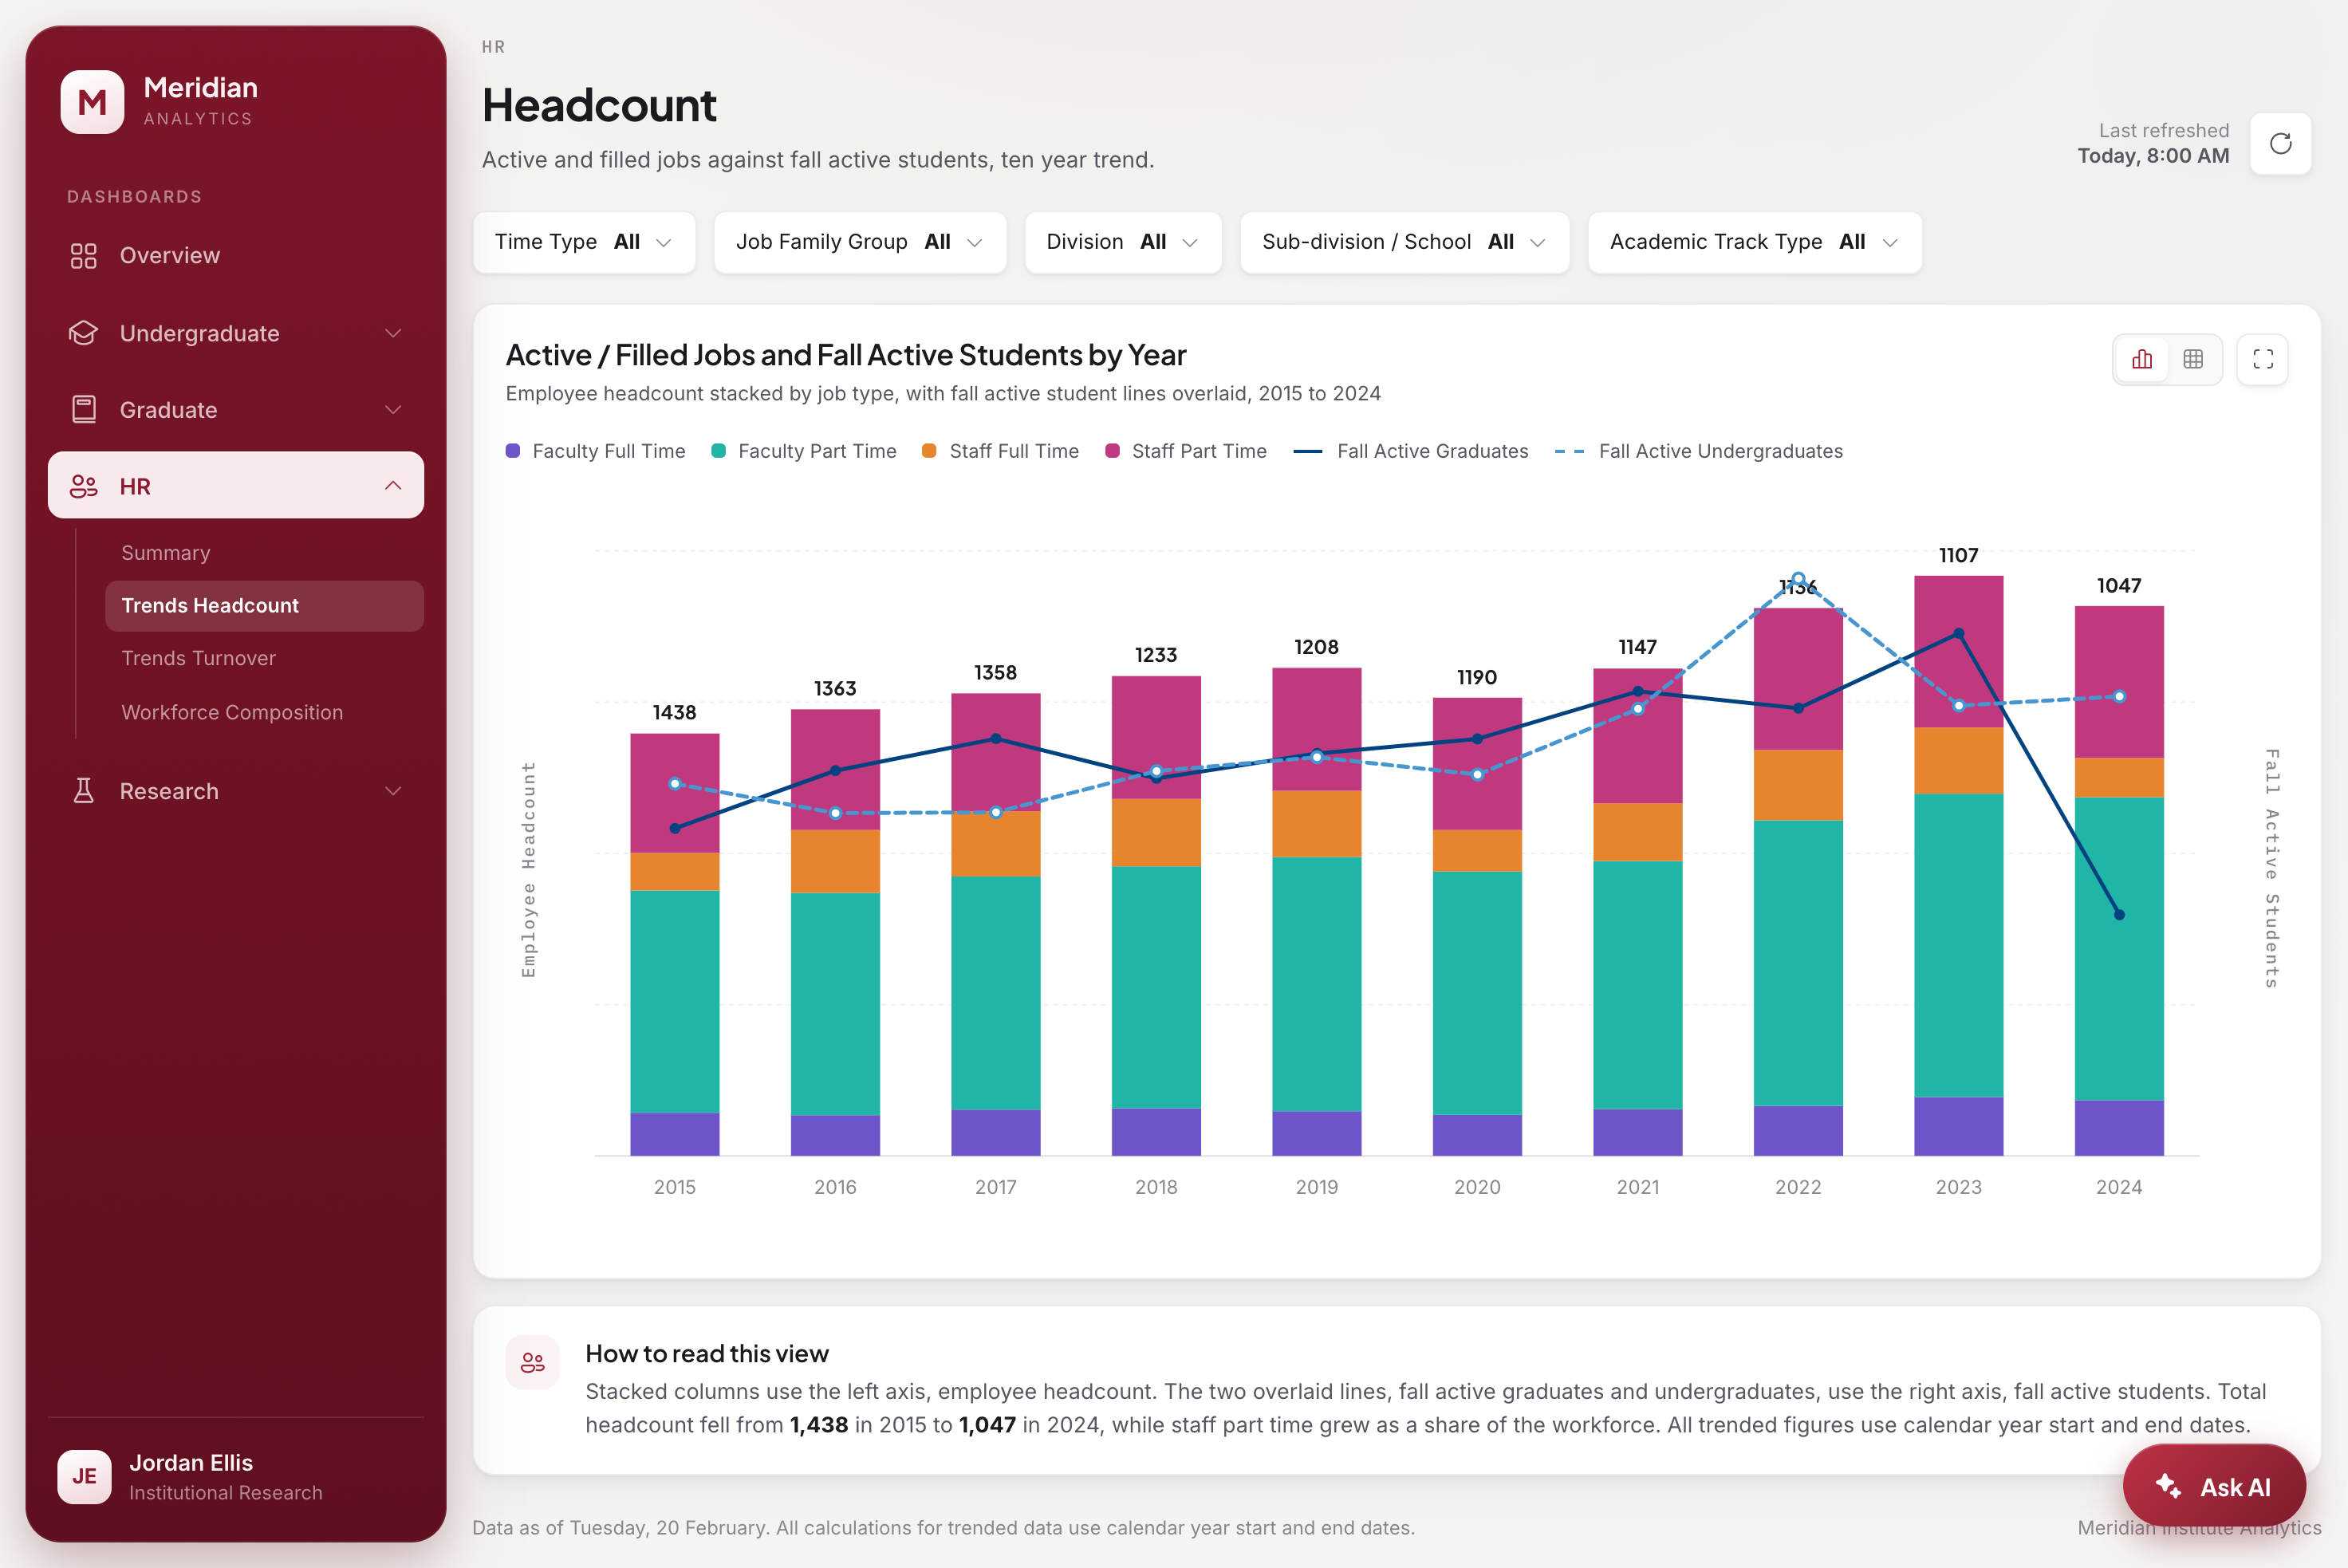
Task: Open the HR Summary page
Action: tap(264, 553)
